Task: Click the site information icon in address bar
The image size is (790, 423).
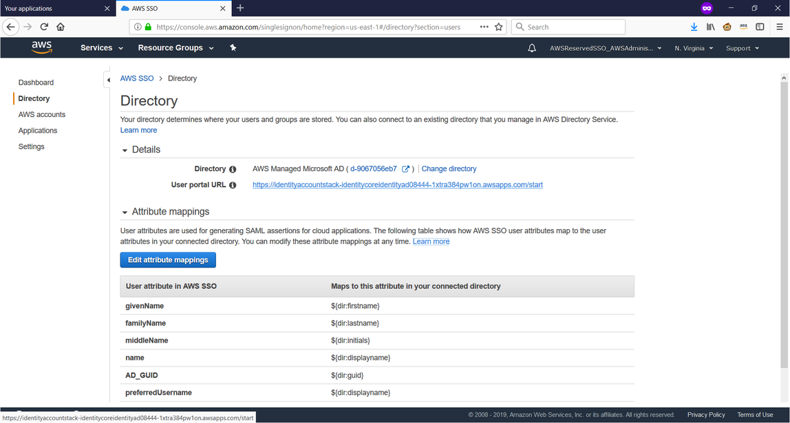Action: click(x=138, y=28)
